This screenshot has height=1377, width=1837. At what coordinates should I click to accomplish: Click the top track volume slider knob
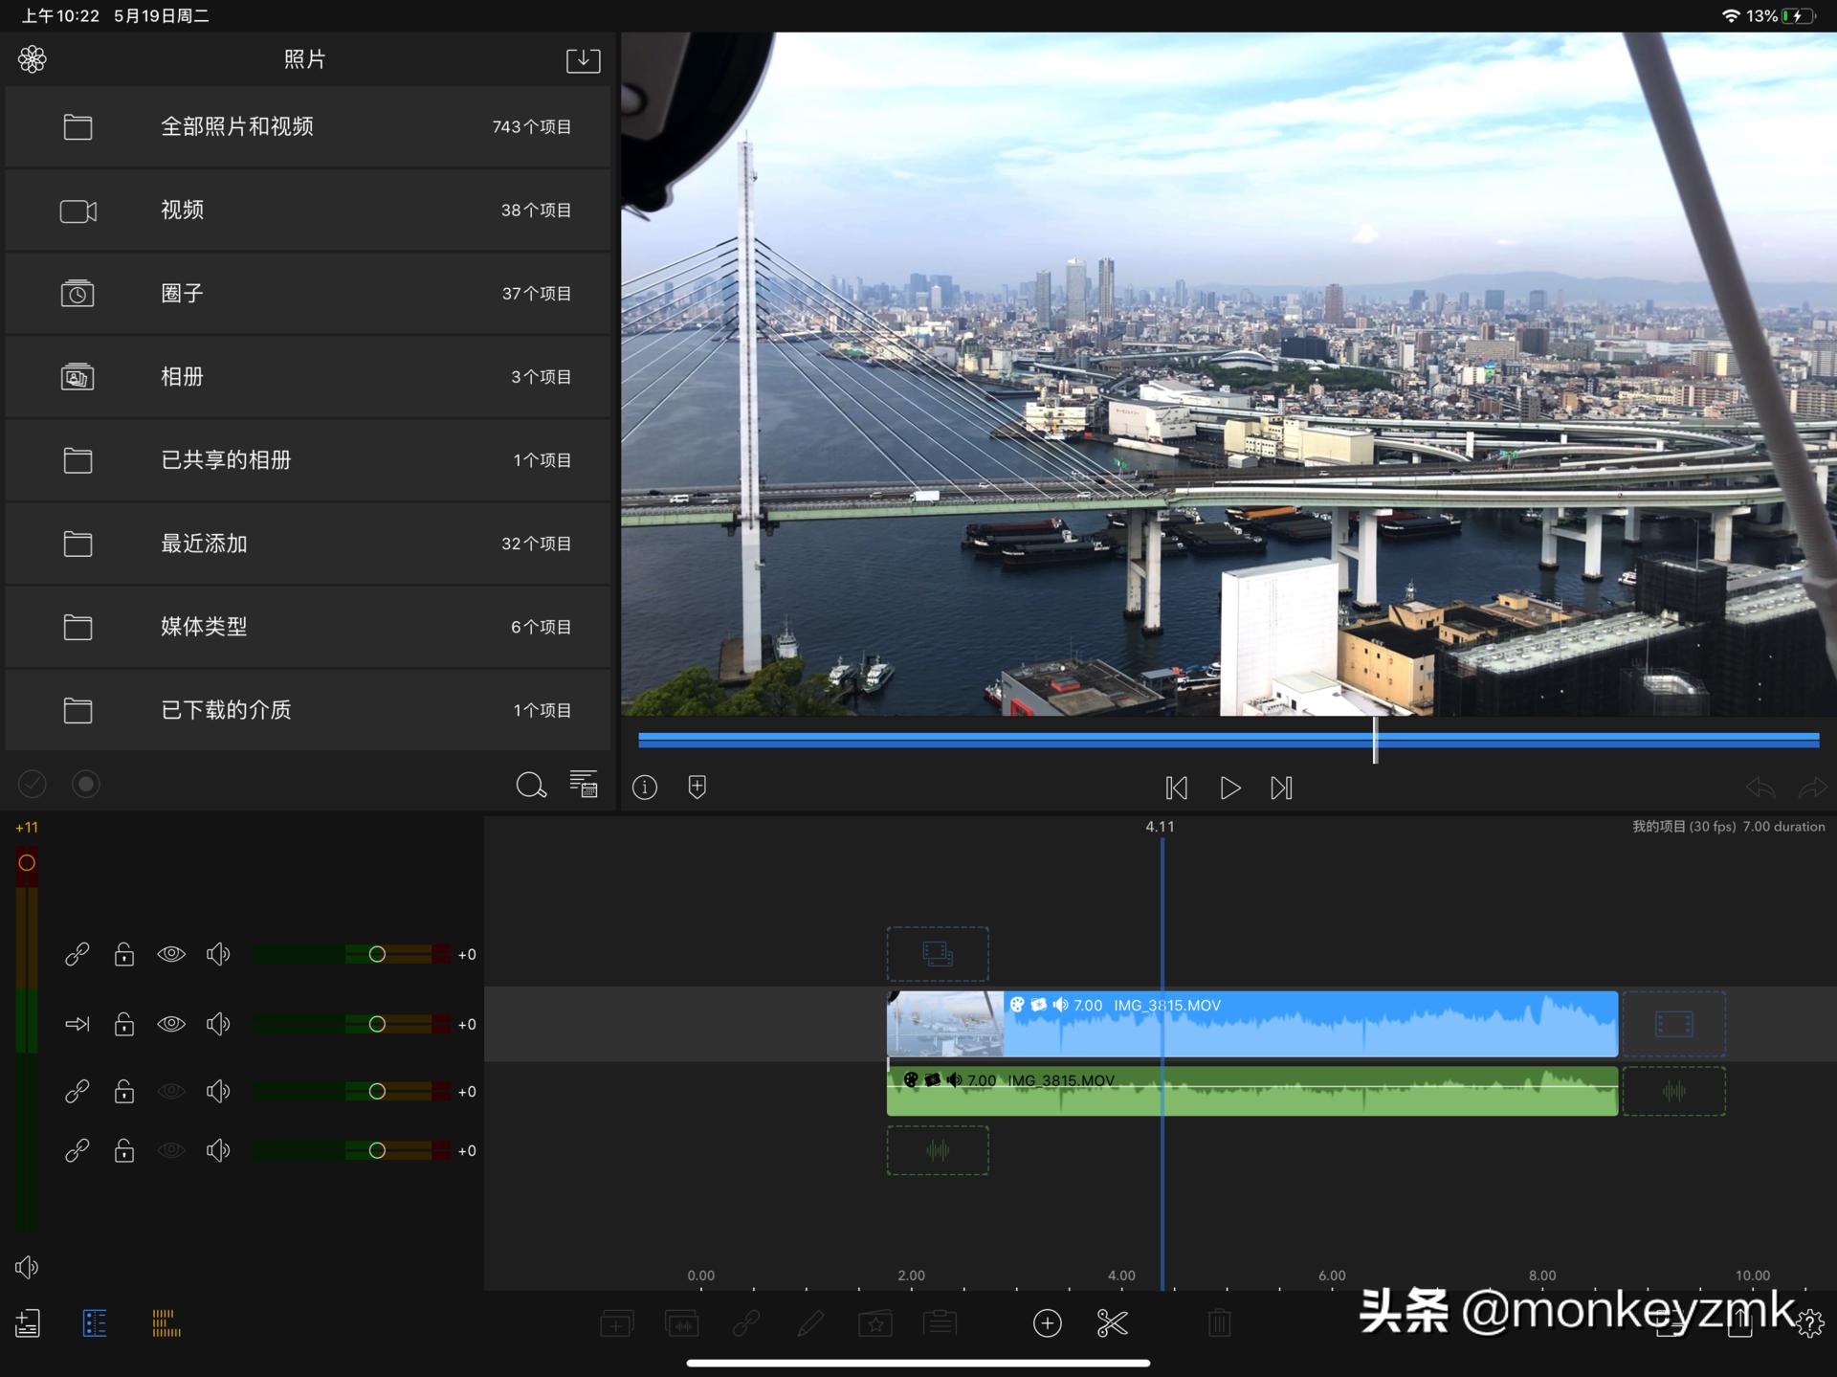tap(377, 954)
